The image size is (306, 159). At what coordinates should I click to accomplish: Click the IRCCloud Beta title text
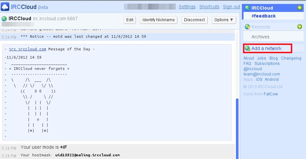pos(29,7)
